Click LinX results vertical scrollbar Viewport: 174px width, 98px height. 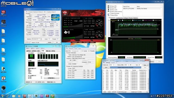point(148,80)
